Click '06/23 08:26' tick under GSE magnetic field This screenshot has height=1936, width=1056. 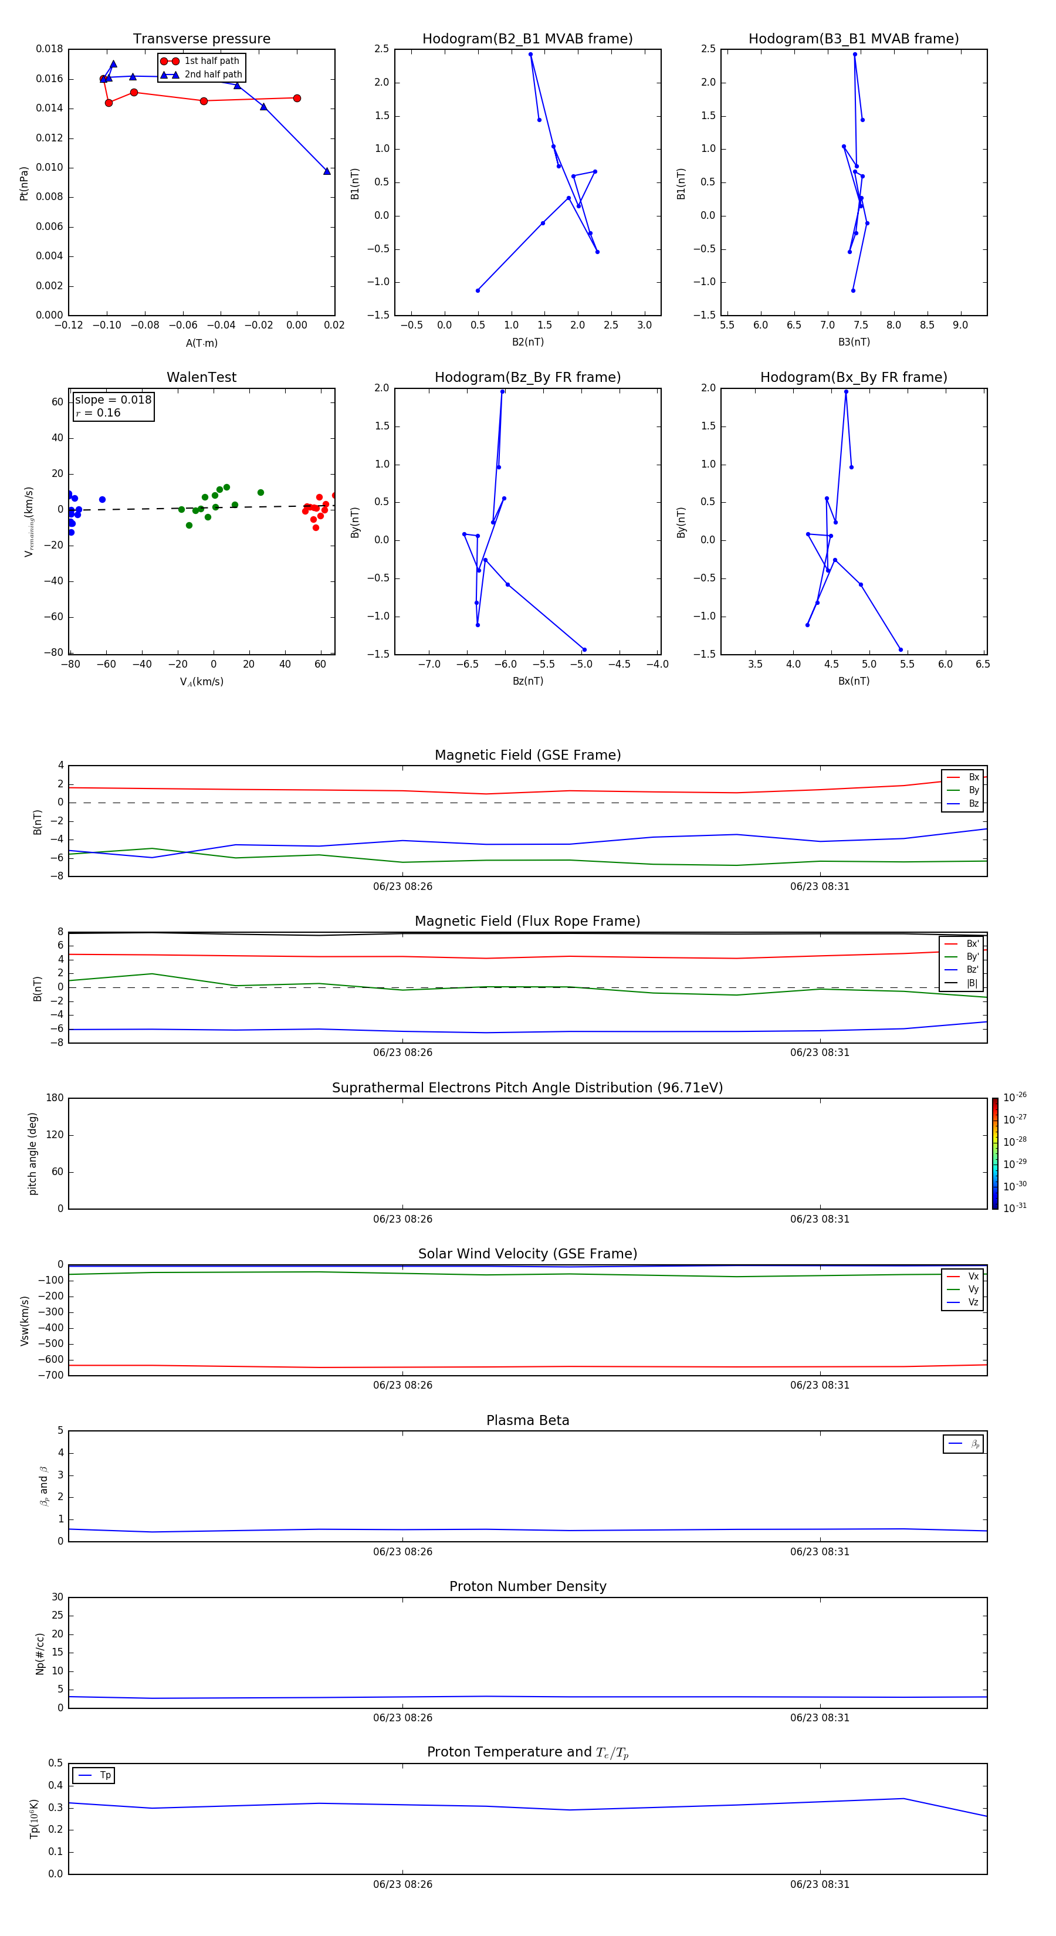click(x=403, y=887)
